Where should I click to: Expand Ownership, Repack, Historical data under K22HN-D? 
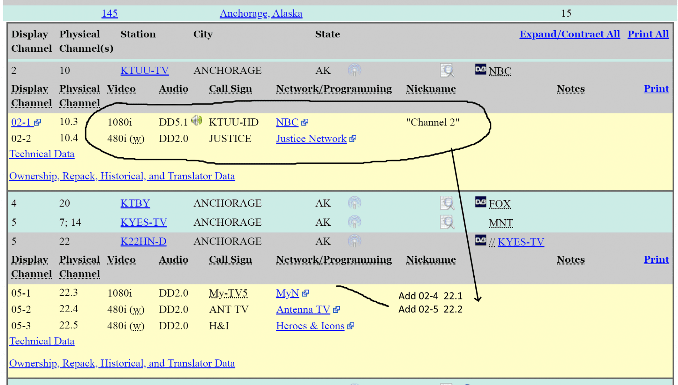[x=122, y=363]
